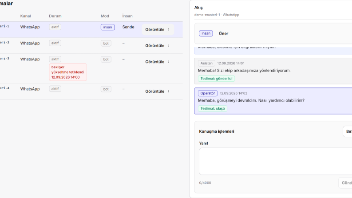The width and height of the screenshot is (352, 198).
Task: Click 'Teslimat: gönderildi' delivery badge
Action: click(x=217, y=79)
